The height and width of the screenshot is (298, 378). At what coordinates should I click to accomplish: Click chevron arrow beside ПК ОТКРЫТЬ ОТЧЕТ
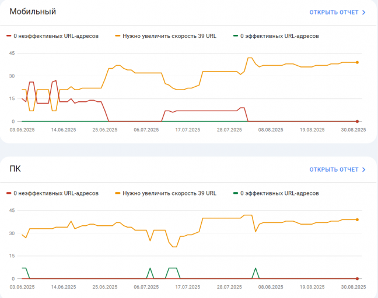click(x=364, y=169)
